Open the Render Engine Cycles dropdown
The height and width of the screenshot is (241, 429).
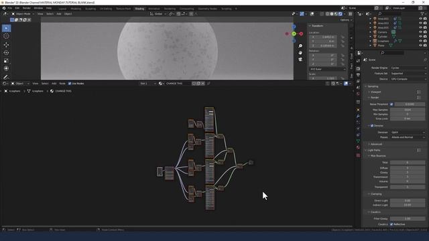pyautogui.click(x=408, y=68)
